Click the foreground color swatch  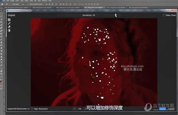click(x=1, y=82)
